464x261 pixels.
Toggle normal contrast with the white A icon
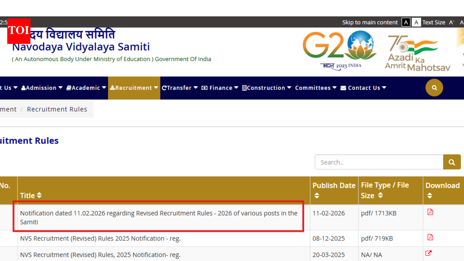(416, 22)
